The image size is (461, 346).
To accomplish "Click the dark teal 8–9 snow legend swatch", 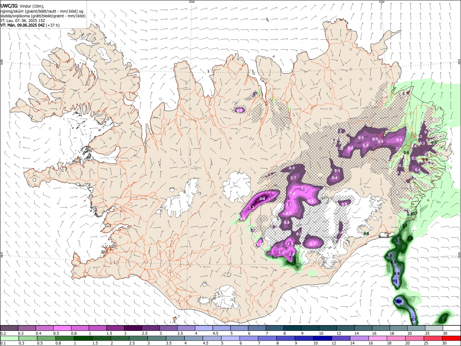I will 292,328.
